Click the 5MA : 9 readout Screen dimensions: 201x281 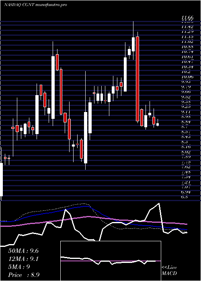click(x=19, y=267)
